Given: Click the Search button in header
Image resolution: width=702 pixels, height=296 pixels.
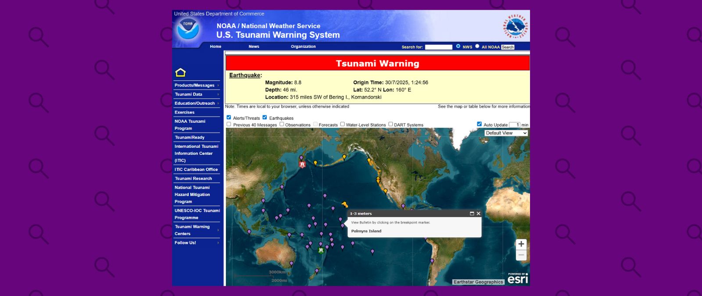Looking at the screenshot, I should (x=508, y=47).
